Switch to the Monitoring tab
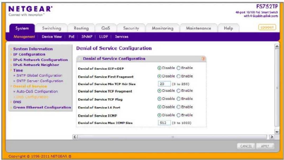 (162, 28)
